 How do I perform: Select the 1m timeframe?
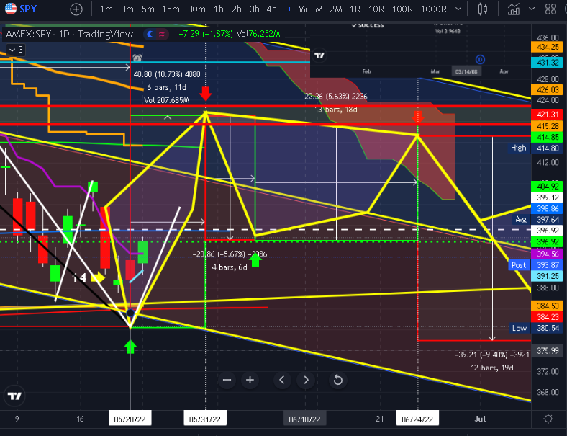coord(106,9)
